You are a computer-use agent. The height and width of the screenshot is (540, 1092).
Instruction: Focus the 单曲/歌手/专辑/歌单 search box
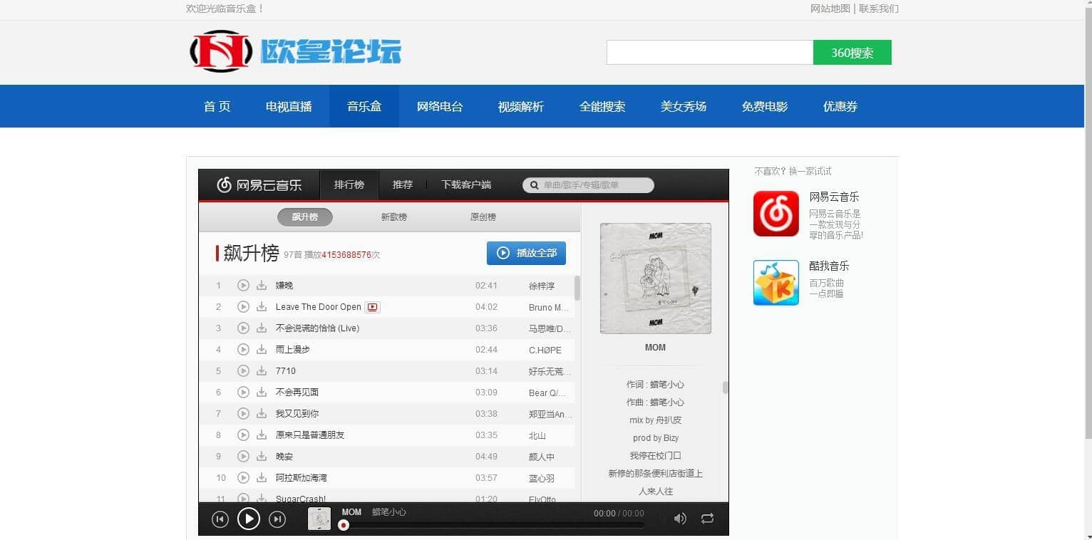pyautogui.click(x=589, y=185)
